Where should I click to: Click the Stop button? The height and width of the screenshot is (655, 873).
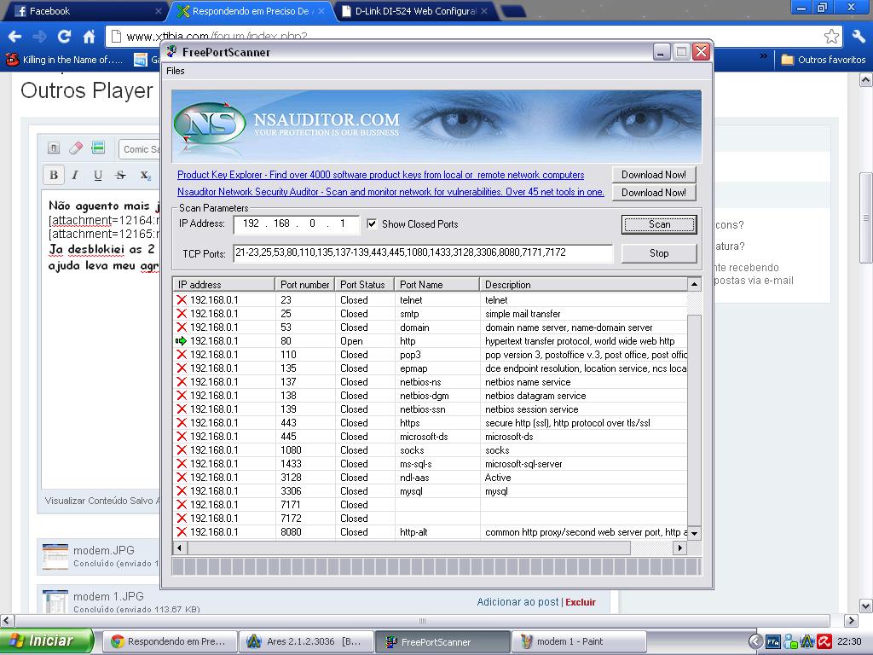click(659, 253)
